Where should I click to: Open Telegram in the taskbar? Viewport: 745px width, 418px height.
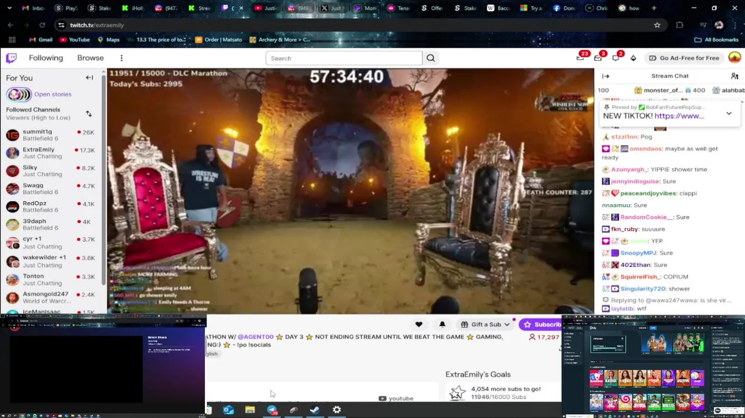[x=272, y=410]
